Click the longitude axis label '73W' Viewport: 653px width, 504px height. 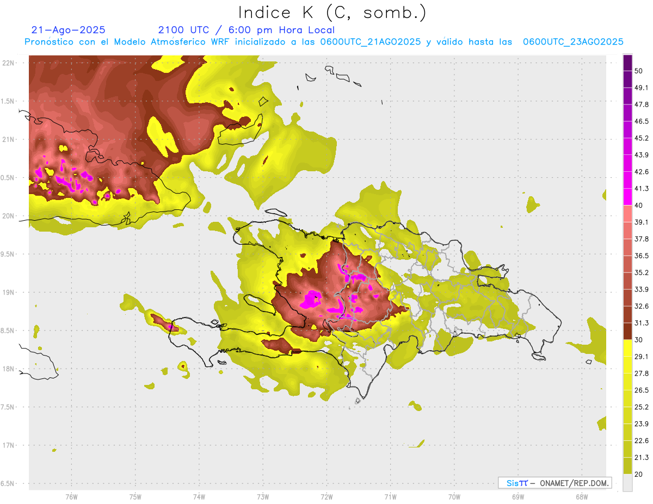tap(263, 496)
